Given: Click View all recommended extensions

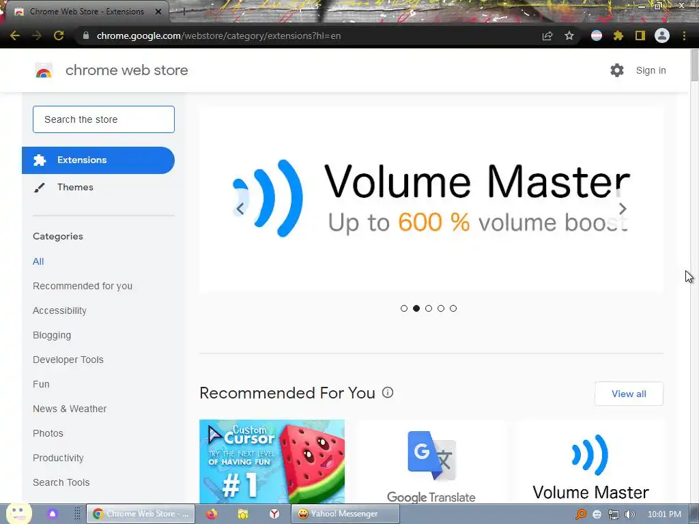Looking at the screenshot, I should click(x=629, y=394).
